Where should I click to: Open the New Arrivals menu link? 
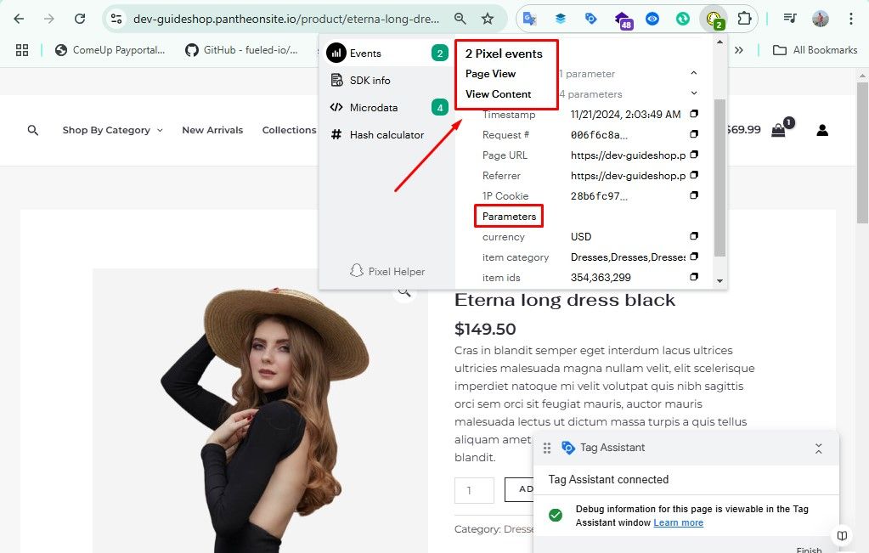click(212, 130)
